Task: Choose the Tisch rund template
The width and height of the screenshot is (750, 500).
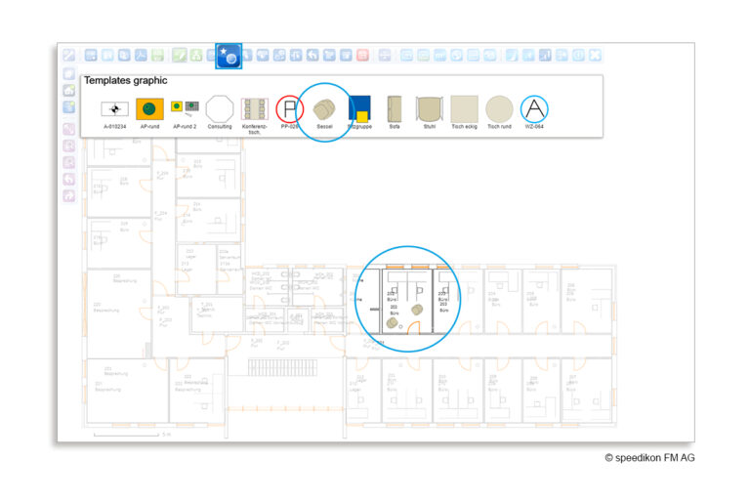Action: click(499, 108)
